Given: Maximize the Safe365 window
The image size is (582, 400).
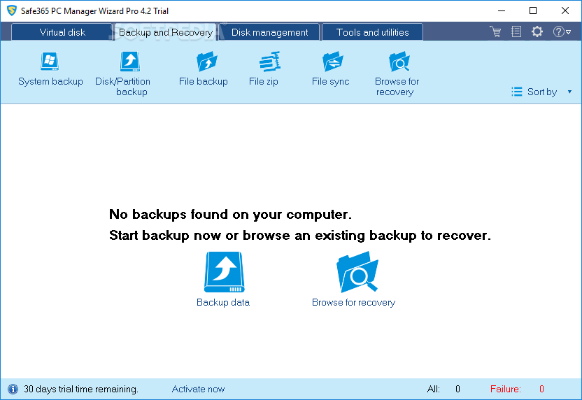Looking at the screenshot, I should tap(533, 10).
